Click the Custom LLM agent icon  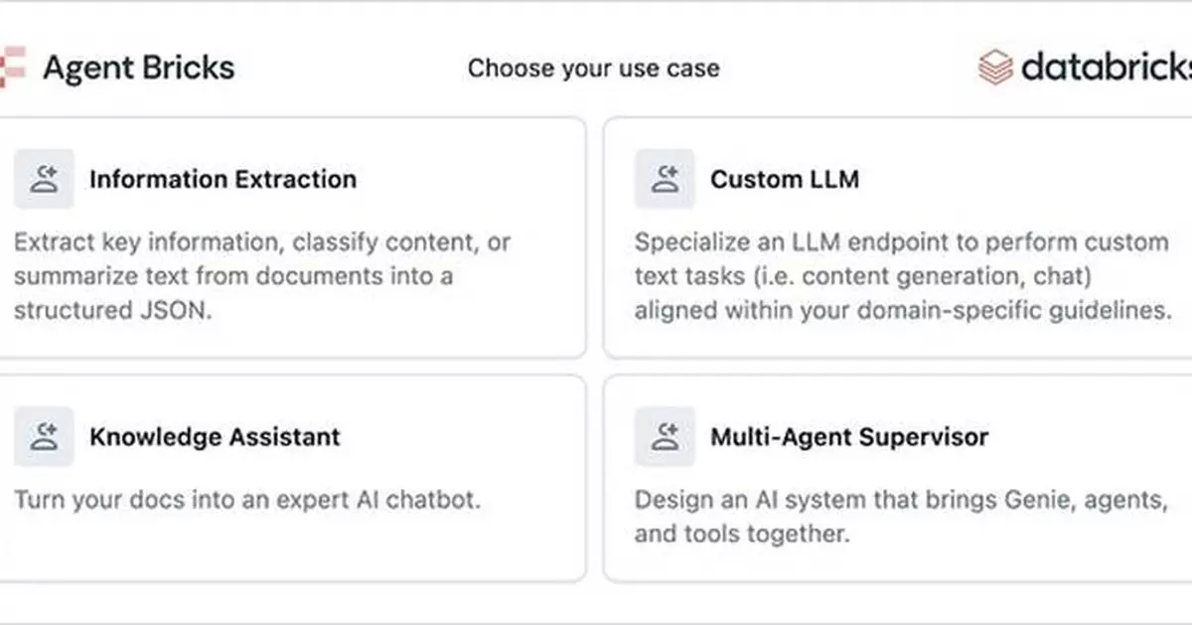pyautogui.click(x=665, y=179)
